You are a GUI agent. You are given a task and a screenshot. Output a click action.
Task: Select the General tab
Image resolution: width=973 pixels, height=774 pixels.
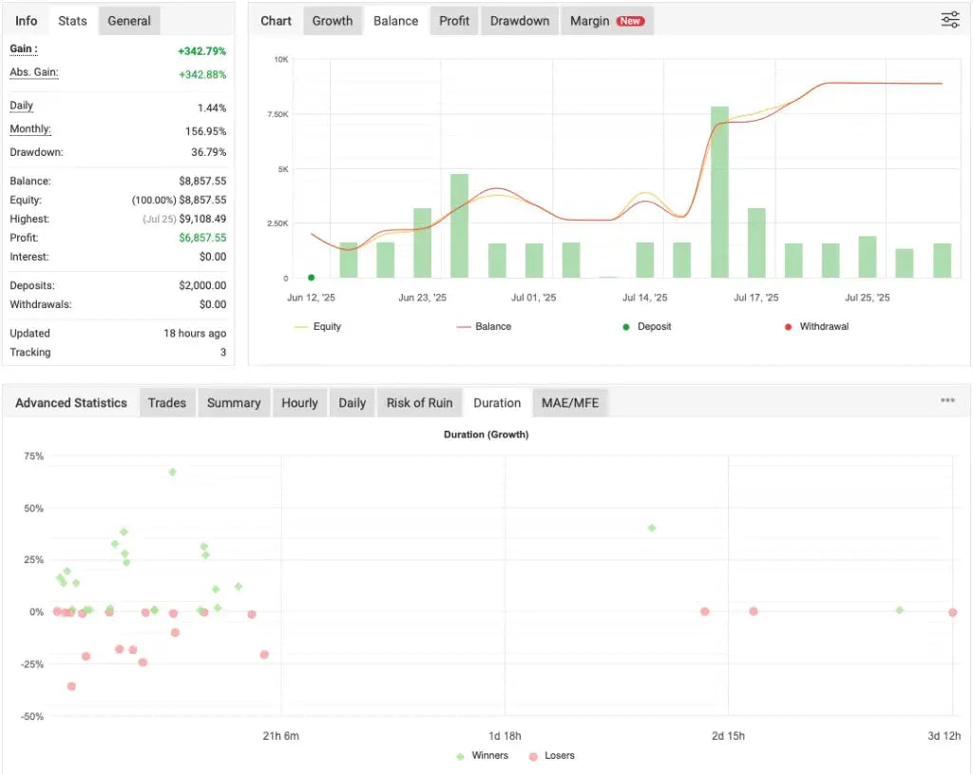pos(128,20)
